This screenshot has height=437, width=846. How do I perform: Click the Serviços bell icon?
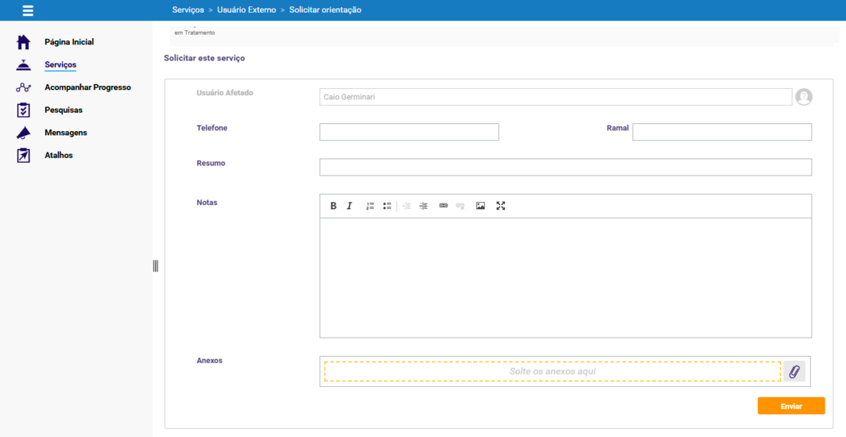[23, 64]
